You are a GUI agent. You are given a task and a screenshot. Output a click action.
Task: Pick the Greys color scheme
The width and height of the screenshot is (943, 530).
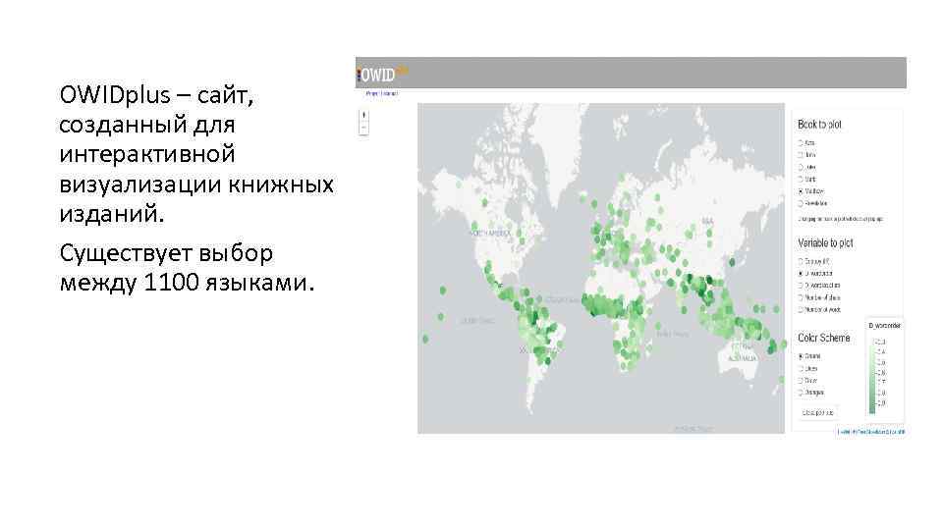coord(801,381)
